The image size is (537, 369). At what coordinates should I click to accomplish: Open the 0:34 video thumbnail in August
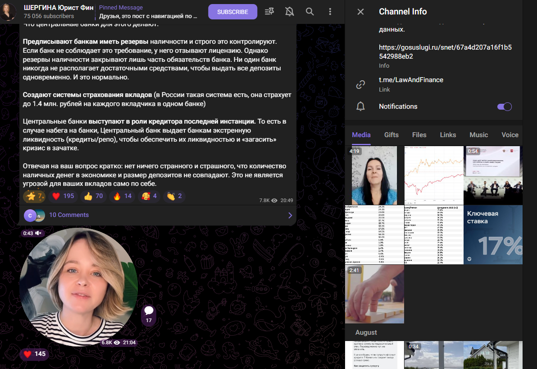(433, 355)
